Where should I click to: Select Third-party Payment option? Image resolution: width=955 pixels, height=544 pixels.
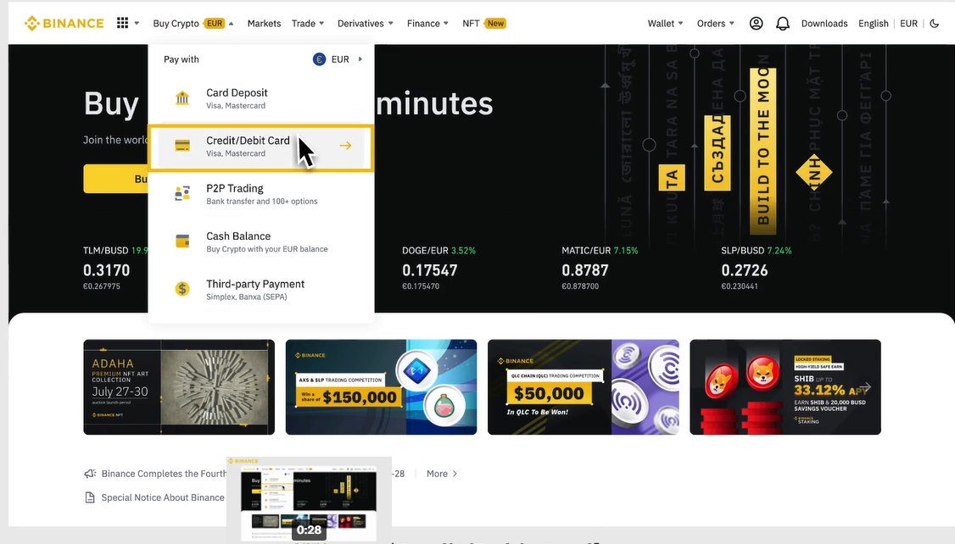[x=260, y=290]
